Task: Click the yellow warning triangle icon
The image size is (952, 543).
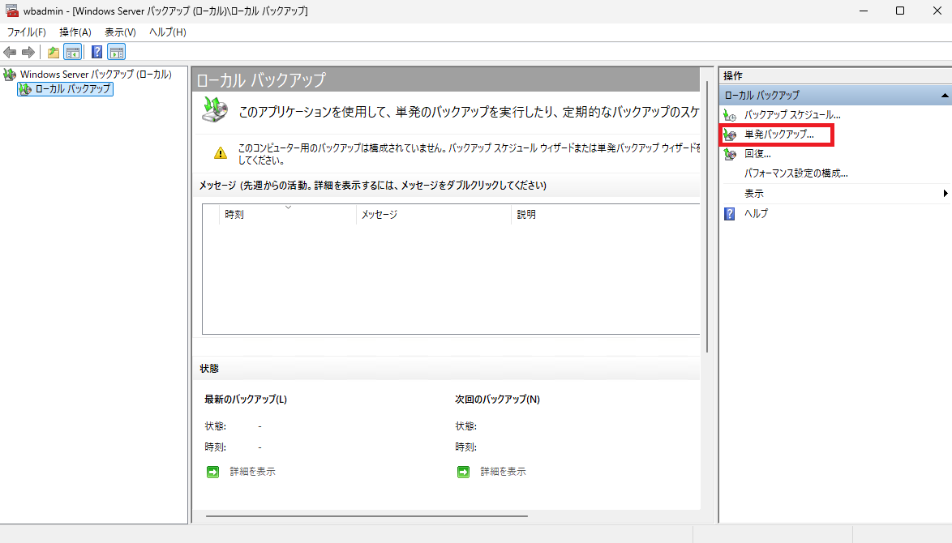Action: tap(221, 153)
